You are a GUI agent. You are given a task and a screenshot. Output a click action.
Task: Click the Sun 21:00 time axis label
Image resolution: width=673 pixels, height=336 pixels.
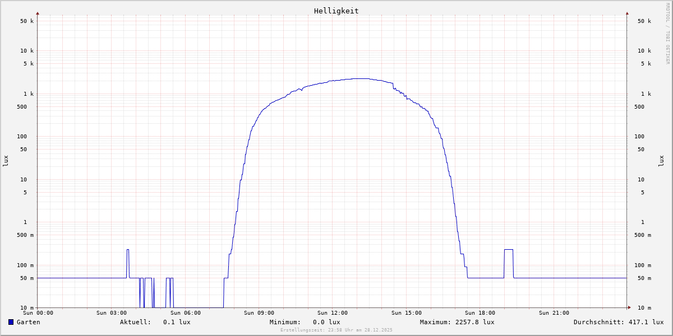pyautogui.click(x=554, y=313)
